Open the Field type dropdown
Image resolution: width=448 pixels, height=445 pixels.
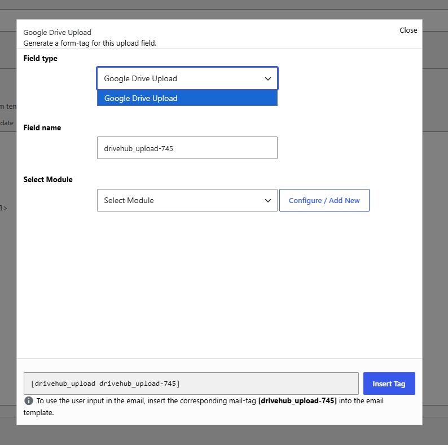click(x=187, y=78)
